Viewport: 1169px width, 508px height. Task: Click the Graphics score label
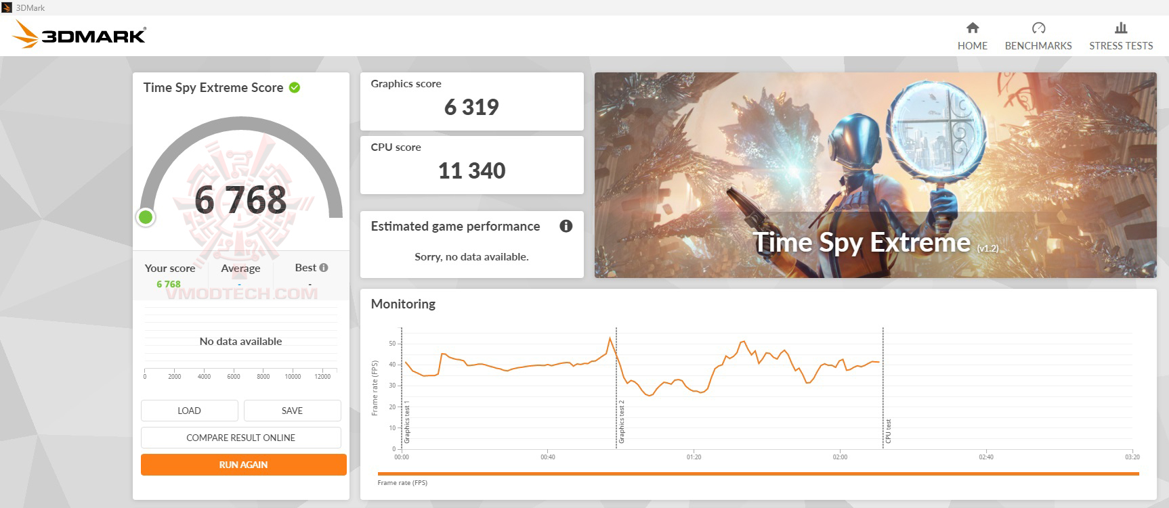[406, 83]
